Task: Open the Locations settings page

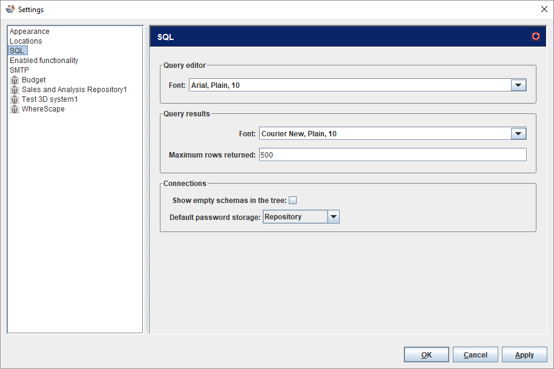Action: click(x=26, y=41)
